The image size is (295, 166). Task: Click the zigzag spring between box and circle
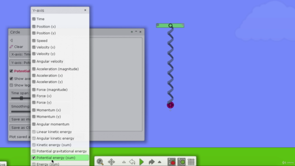[171, 65]
